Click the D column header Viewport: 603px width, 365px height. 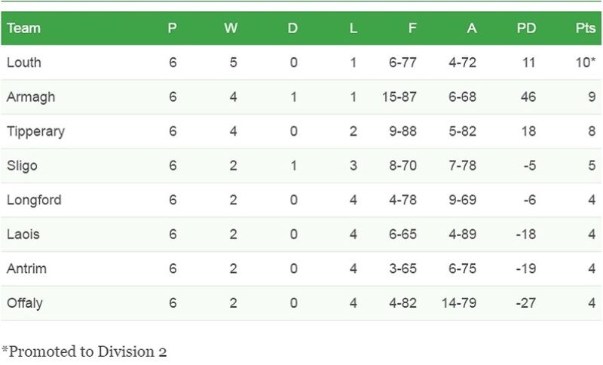coord(292,29)
